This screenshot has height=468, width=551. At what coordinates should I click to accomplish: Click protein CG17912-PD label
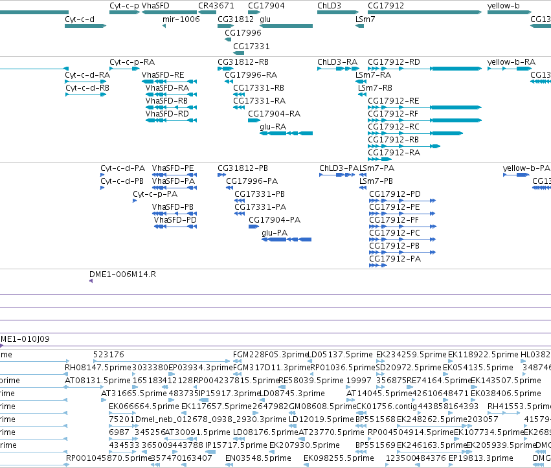click(395, 195)
